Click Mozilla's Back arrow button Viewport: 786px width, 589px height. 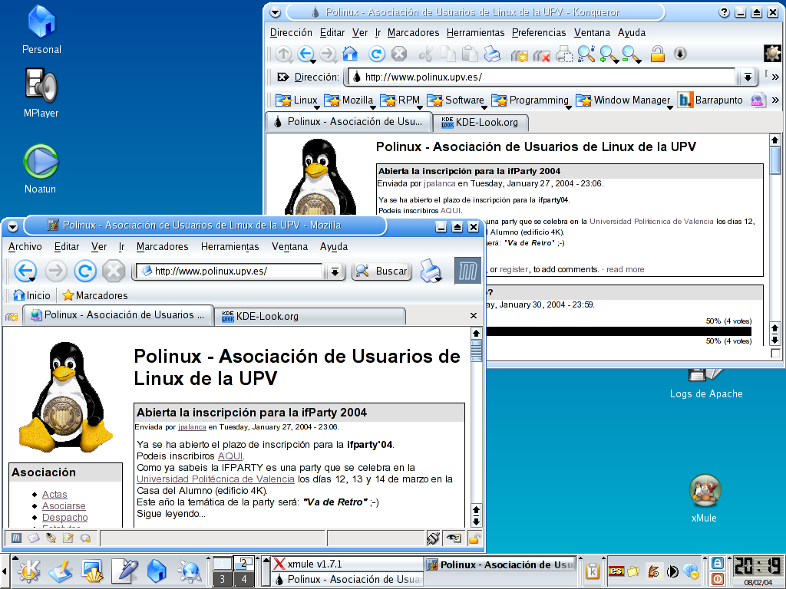point(25,271)
